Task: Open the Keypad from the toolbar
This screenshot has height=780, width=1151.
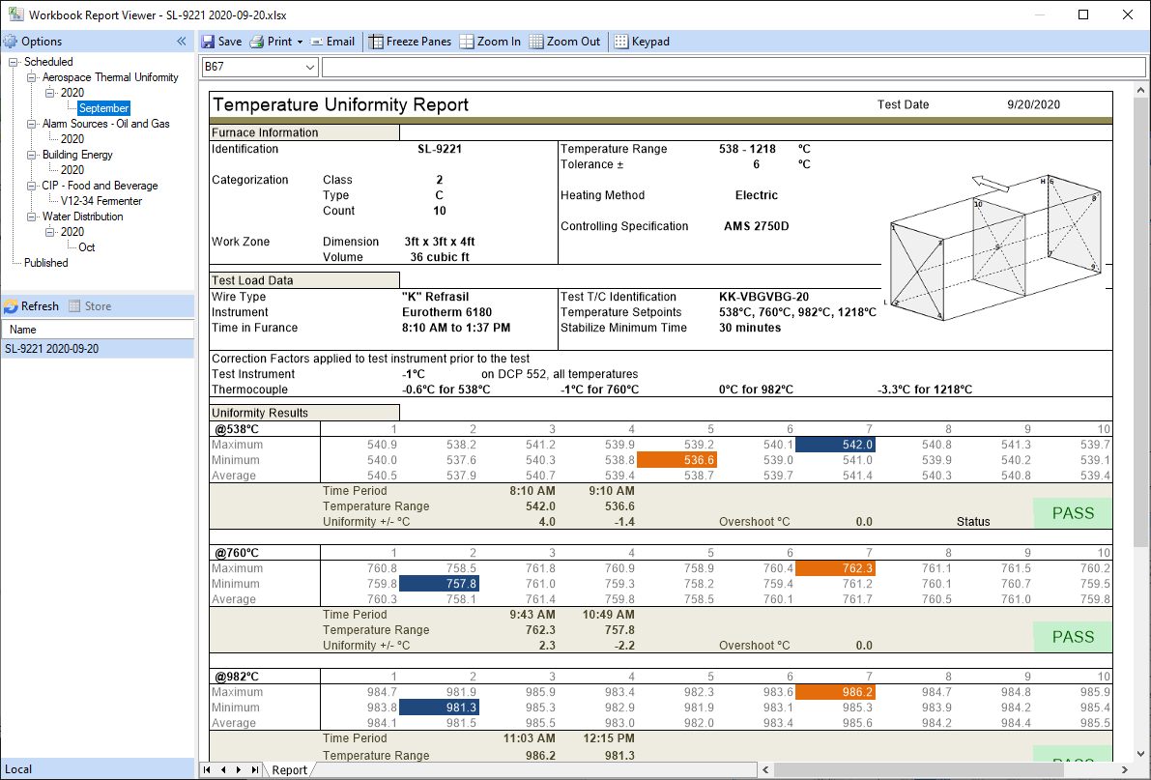Action: (x=642, y=42)
